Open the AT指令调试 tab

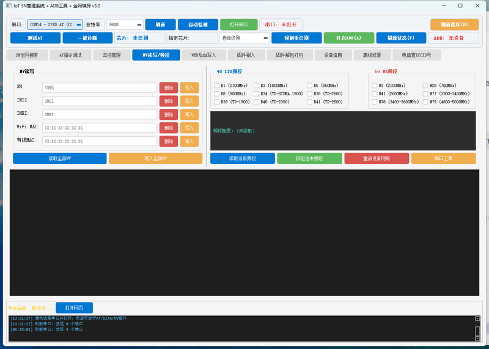(70, 55)
